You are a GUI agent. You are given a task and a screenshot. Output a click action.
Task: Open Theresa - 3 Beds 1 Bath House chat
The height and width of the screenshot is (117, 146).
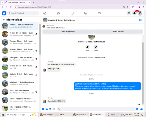pyautogui.click(x=20, y=42)
